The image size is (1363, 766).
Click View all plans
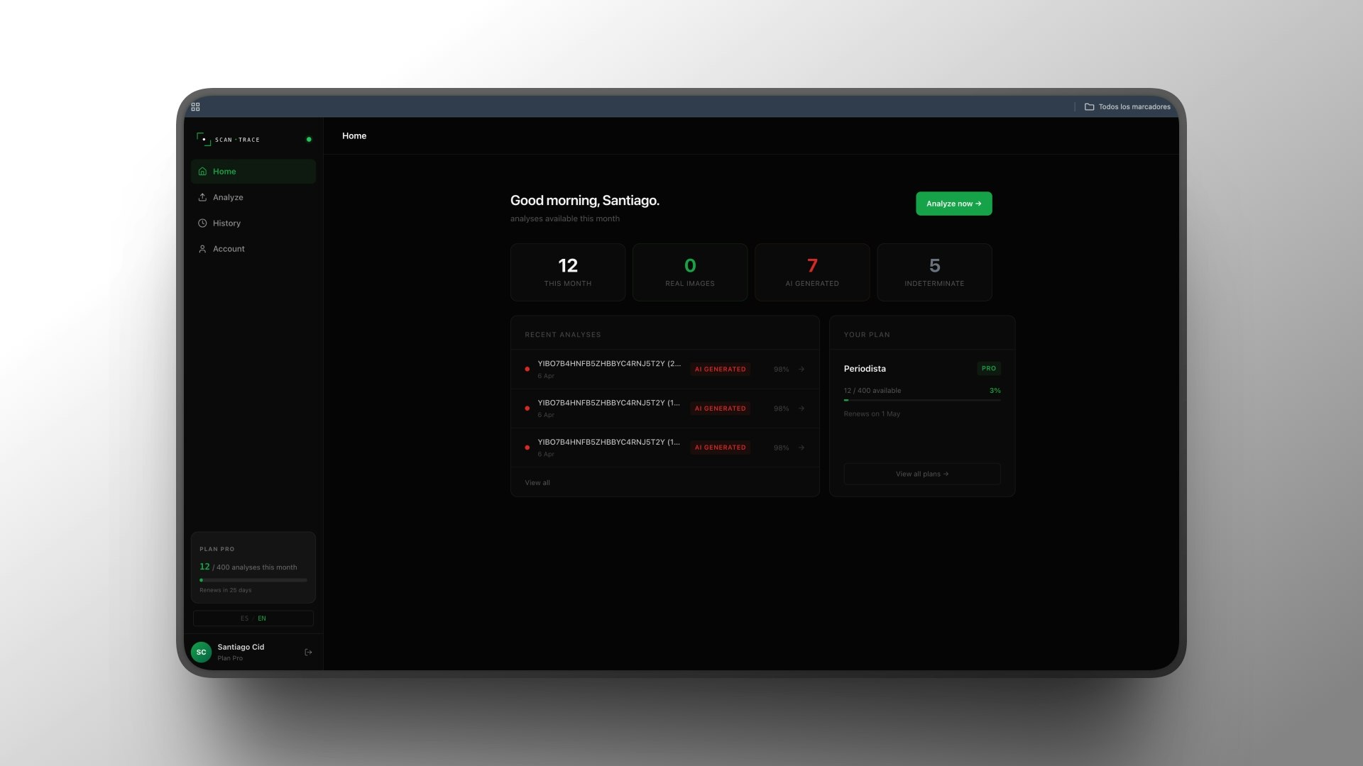click(921, 474)
